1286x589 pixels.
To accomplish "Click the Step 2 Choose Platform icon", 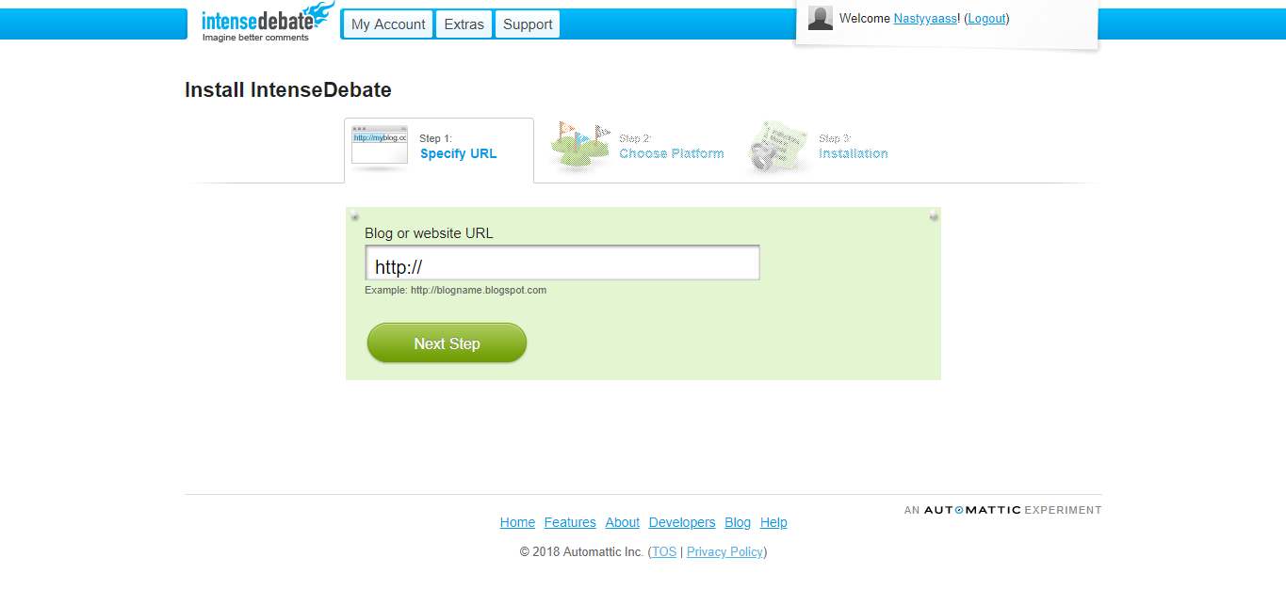I will pyautogui.click(x=579, y=146).
